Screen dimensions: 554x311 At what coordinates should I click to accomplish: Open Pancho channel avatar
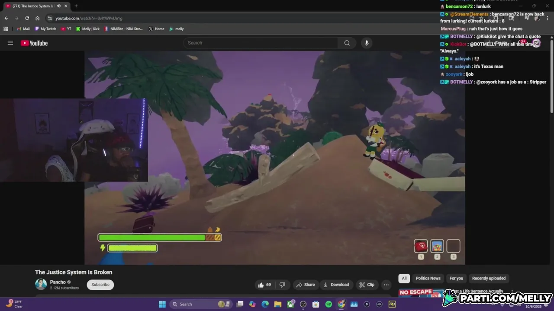pyautogui.click(x=41, y=284)
